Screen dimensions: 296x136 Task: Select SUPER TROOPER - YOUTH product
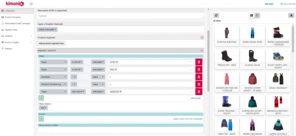click(x=226, y=105)
